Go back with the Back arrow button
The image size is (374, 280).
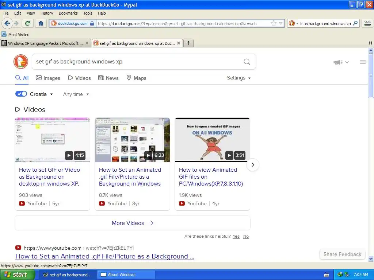tap(7, 23)
